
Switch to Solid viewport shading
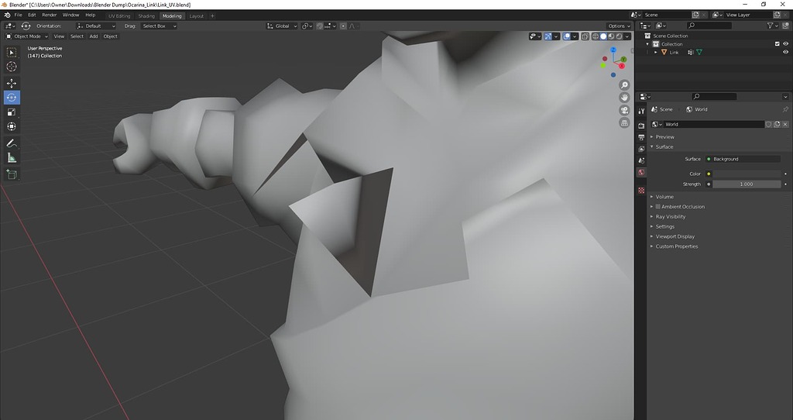point(603,36)
